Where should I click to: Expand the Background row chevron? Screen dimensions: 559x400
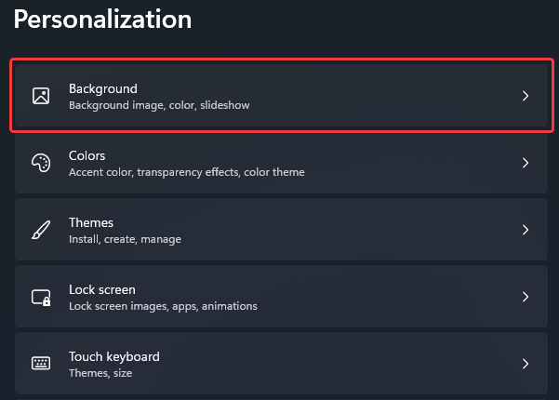click(x=526, y=96)
